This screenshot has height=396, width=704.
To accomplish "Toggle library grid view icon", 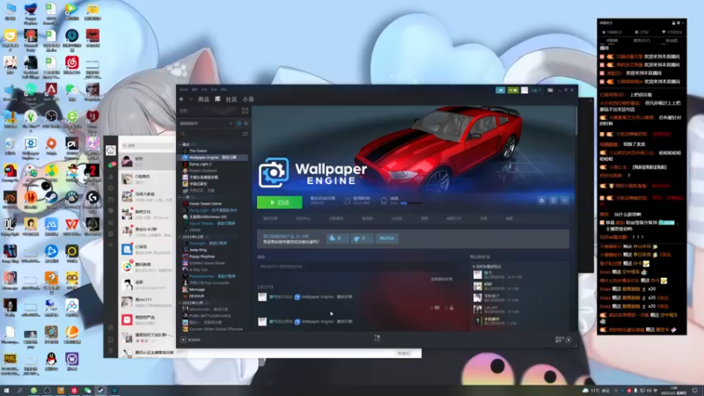I will [x=246, y=111].
